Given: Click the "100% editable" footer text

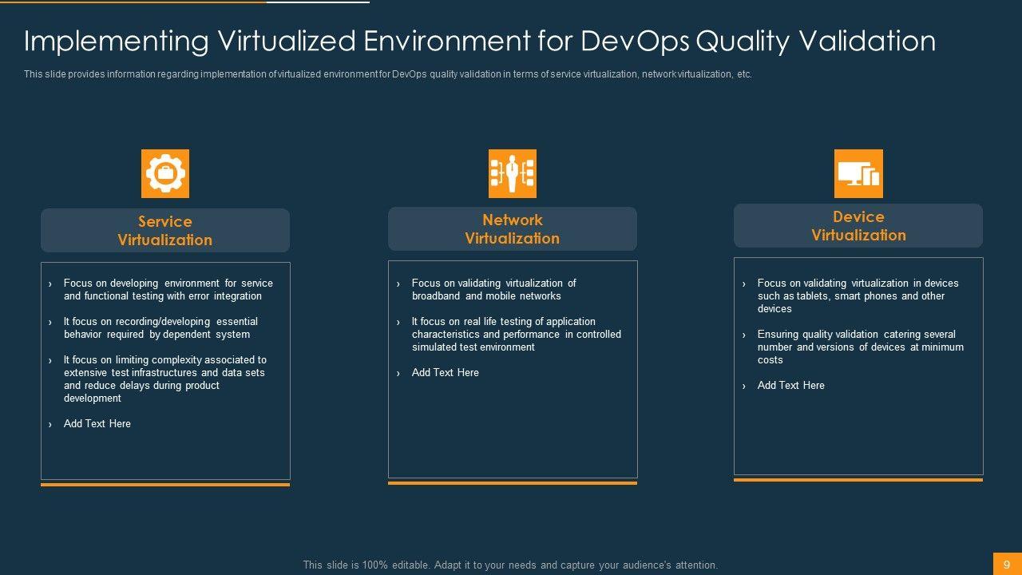Looking at the screenshot, I should 510,565.
